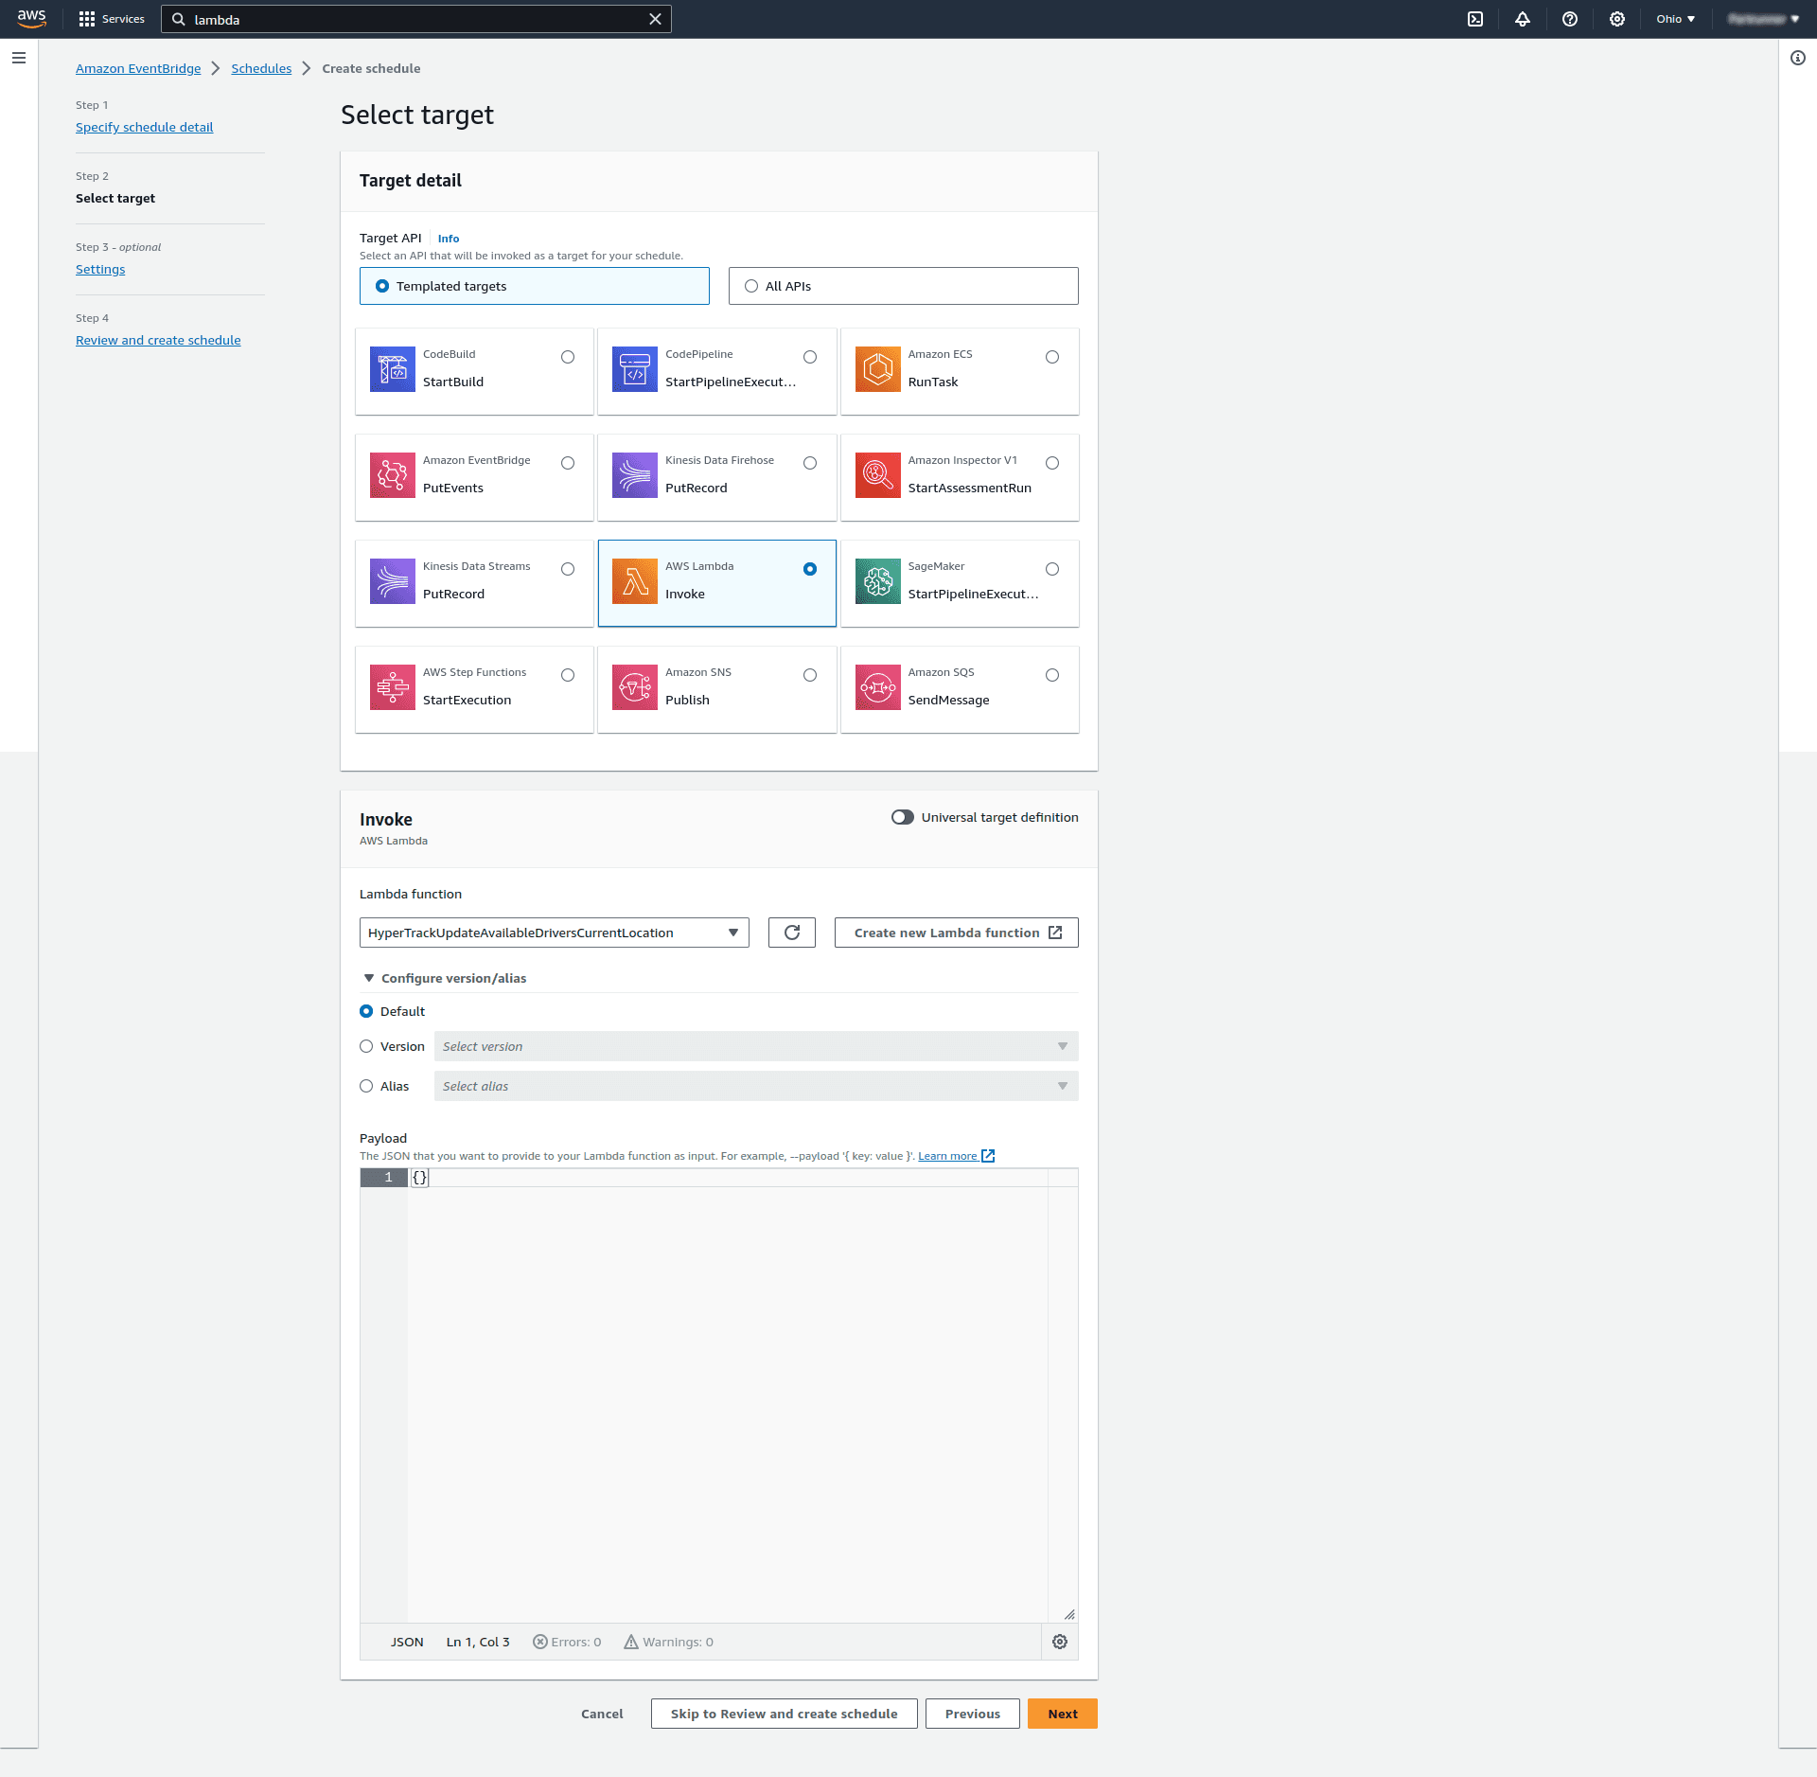This screenshot has width=1817, height=1777.
Task: Toggle Universal target definition switch
Action: click(x=903, y=817)
